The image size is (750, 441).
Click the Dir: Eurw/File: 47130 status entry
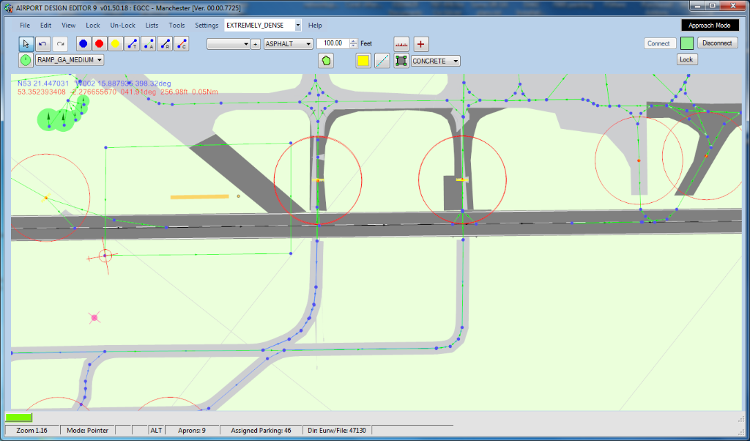coord(337,431)
